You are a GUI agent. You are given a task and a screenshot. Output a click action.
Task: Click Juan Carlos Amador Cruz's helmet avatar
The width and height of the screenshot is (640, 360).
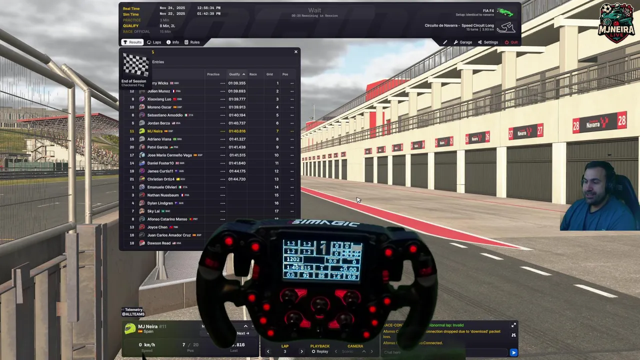point(142,235)
